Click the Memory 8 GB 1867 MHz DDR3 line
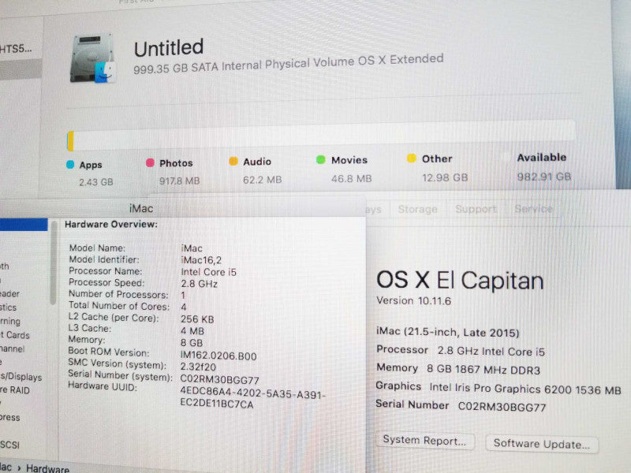631x473 pixels. (458, 368)
